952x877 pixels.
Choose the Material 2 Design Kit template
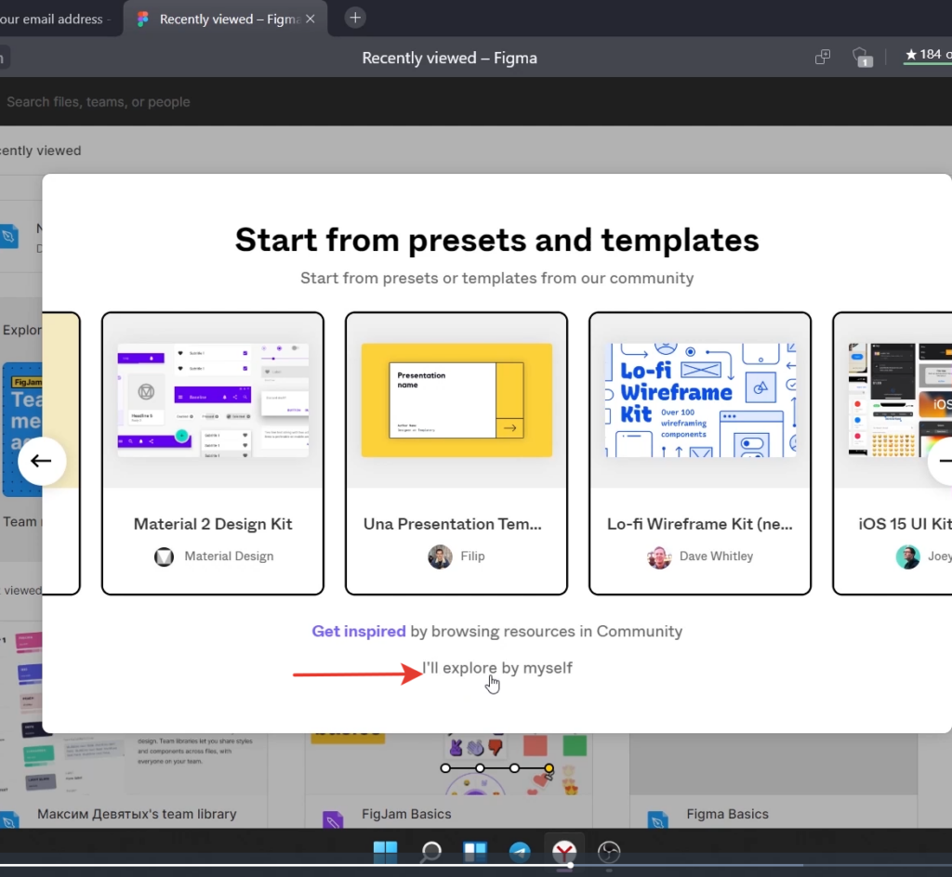213,453
